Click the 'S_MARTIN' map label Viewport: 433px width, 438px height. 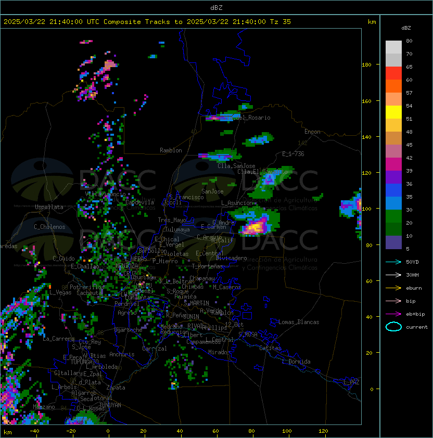tap(197, 303)
